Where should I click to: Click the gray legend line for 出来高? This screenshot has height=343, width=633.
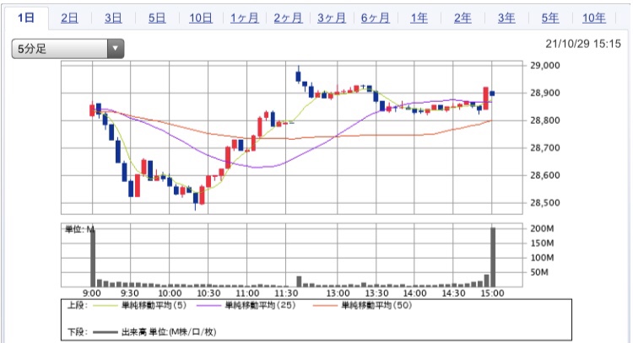105,333
